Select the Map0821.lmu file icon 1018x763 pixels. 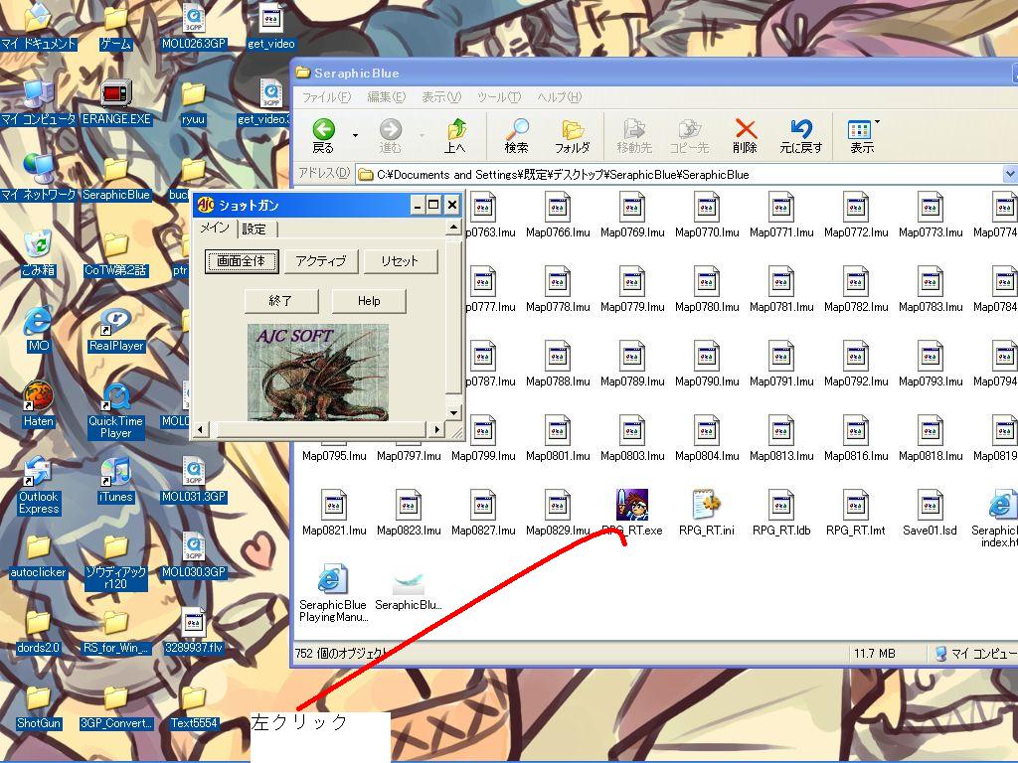(334, 504)
